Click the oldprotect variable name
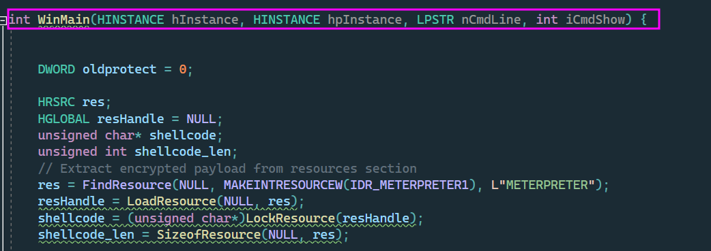This screenshot has width=711, height=251. (x=119, y=69)
